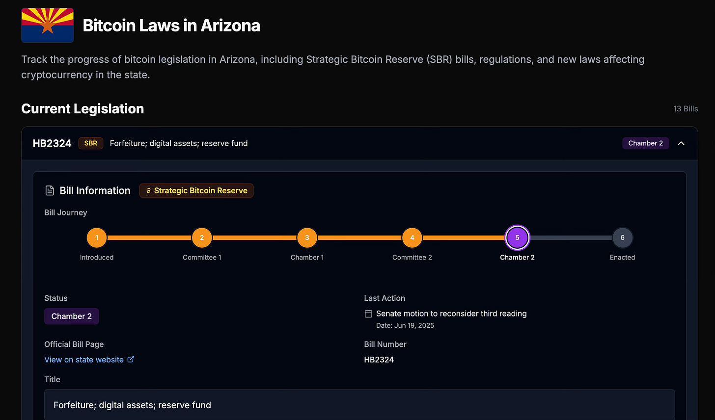
Task: Click the 13 Bills count
Action: (686, 109)
